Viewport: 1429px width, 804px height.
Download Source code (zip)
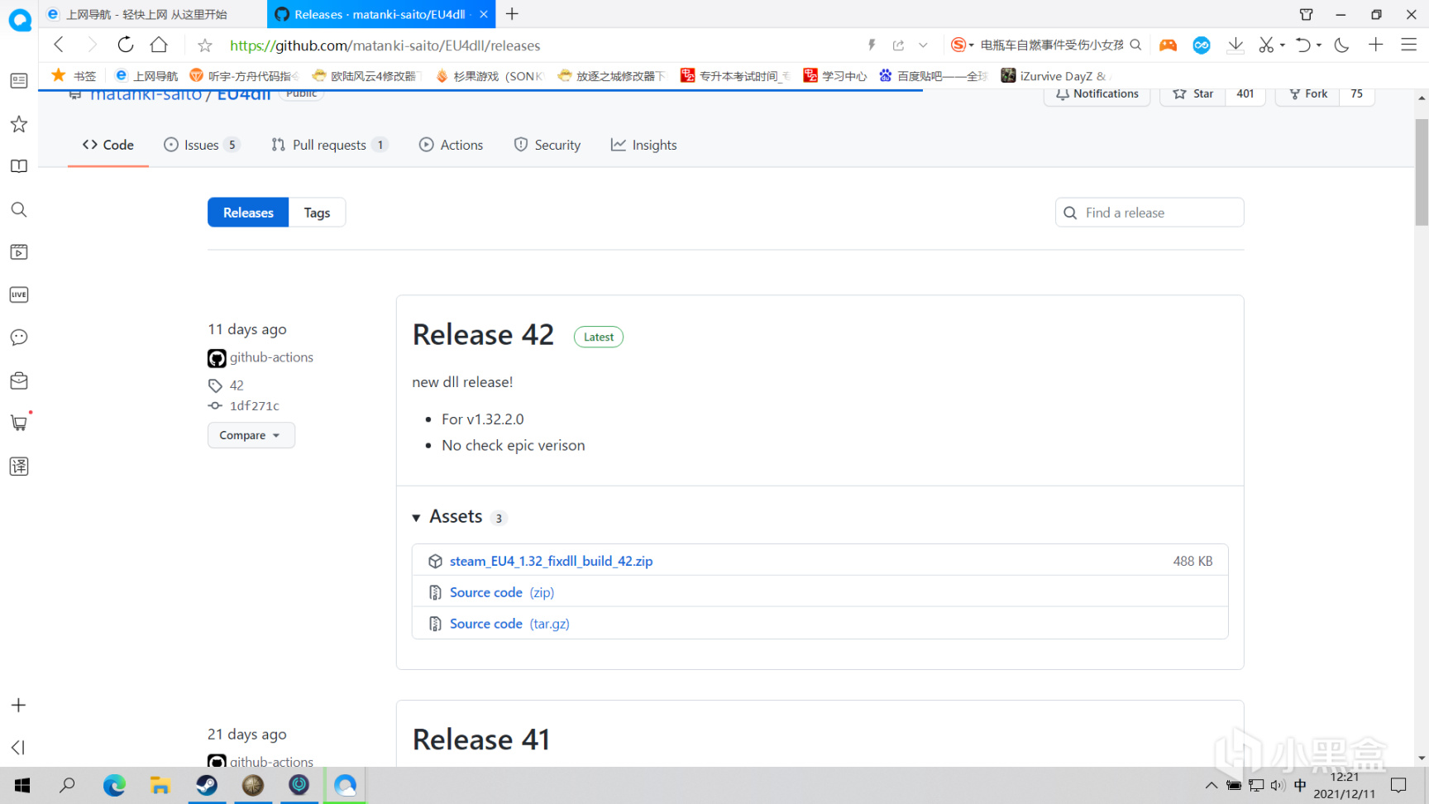pyautogui.click(x=502, y=592)
